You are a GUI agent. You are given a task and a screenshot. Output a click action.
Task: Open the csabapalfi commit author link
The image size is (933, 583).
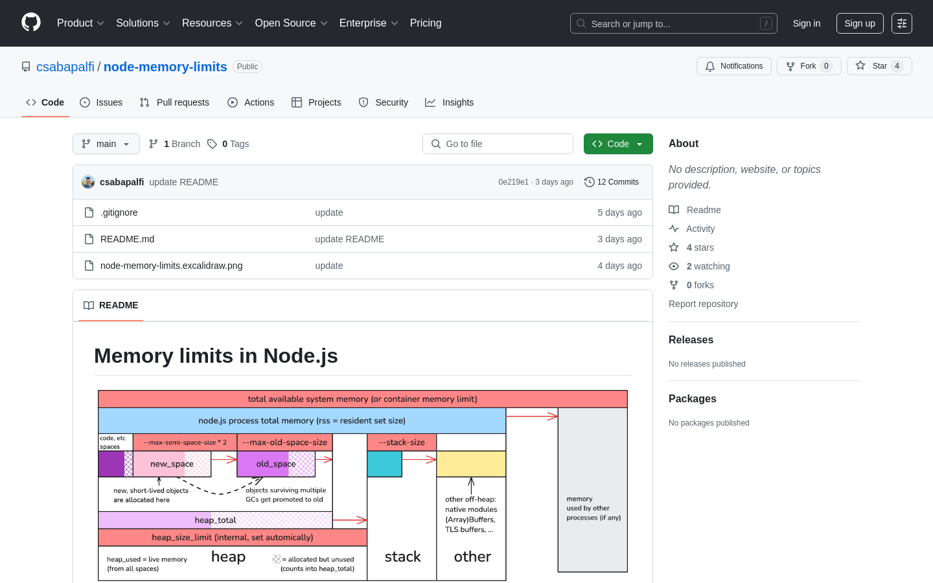point(122,182)
